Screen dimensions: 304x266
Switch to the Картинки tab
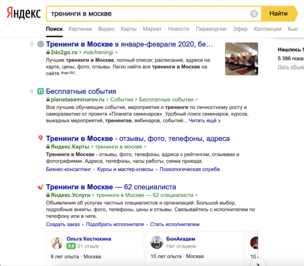(80, 29)
